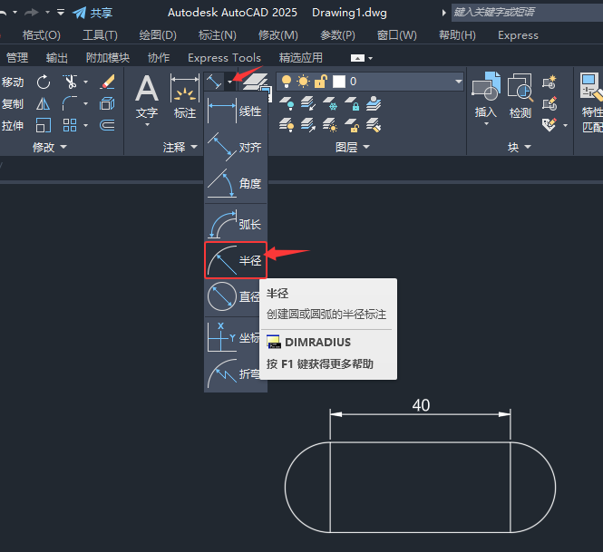Choose 对齐 aligned dimension
The height and width of the screenshot is (552, 603).
[x=236, y=147]
